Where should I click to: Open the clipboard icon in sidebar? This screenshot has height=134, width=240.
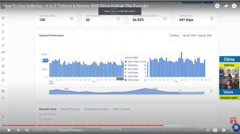tap(3, 32)
